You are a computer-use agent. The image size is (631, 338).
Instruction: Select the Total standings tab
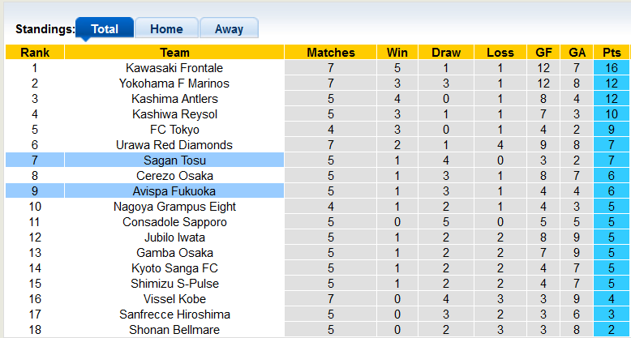point(105,28)
